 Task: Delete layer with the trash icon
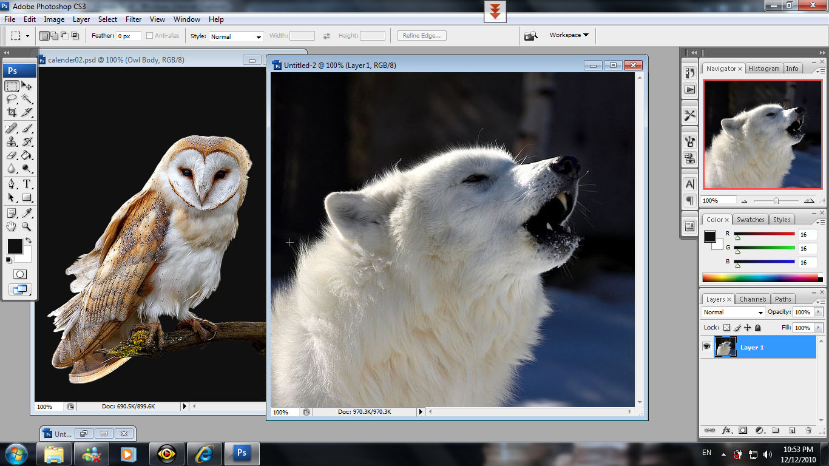pyautogui.click(x=808, y=430)
